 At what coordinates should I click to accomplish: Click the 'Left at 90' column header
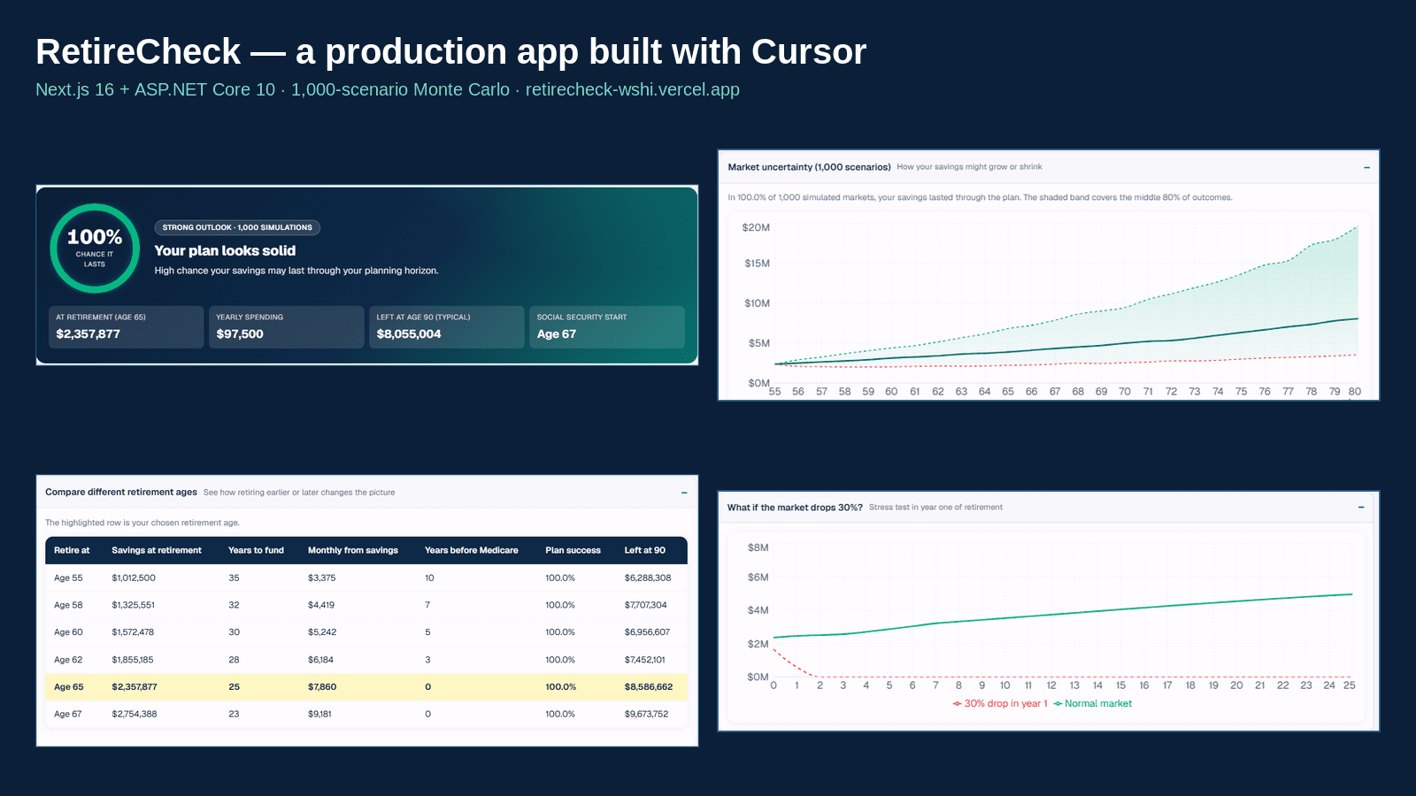point(645,550)
